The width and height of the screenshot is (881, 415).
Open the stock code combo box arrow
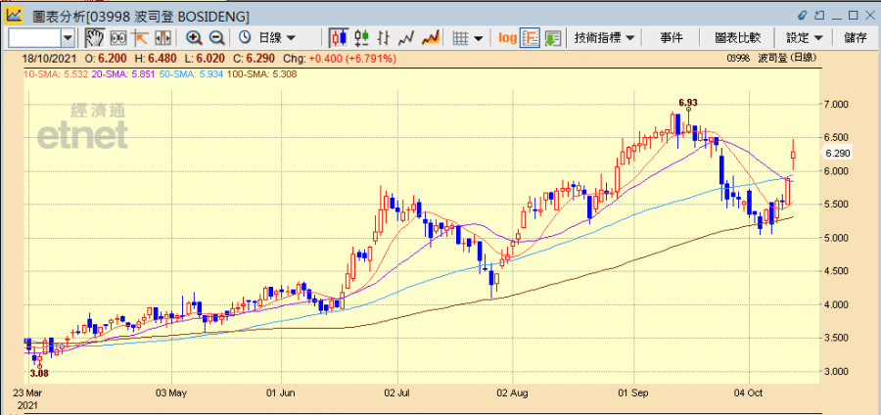pos(68,37)
